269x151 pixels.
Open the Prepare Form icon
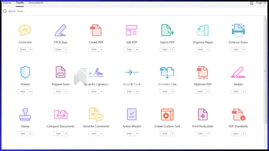point(61,72)
